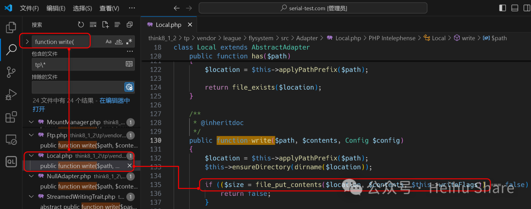Viewport: 531px width, 209px height.
Task: Open the Search view in activity bar
Action: (11, 49)
